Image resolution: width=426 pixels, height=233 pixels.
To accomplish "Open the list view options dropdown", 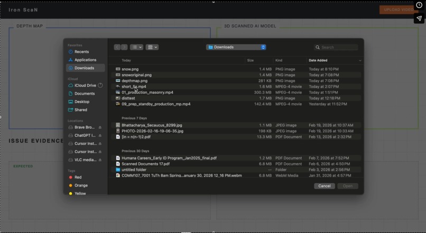I will pos(136,47).
